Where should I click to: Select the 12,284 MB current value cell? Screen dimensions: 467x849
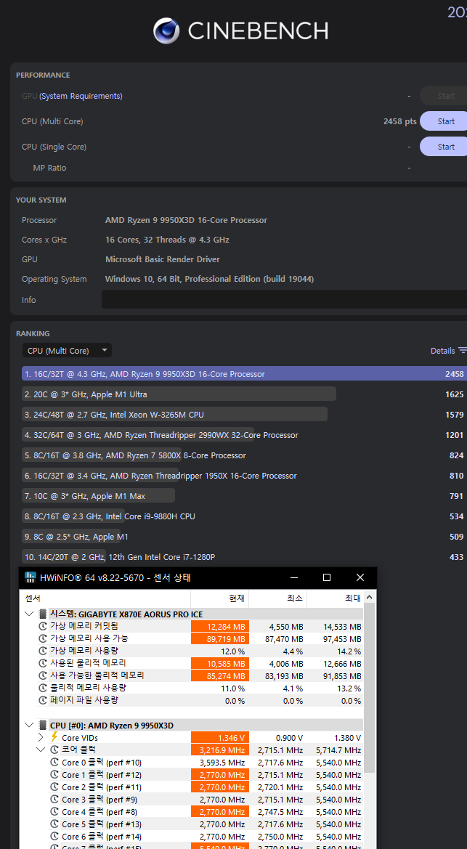click(220, 627)
